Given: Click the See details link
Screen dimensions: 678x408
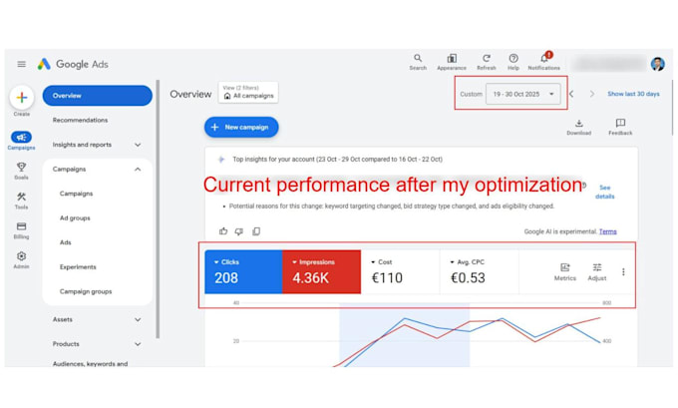Looking at the screenshot, I should tap(604, 193).
